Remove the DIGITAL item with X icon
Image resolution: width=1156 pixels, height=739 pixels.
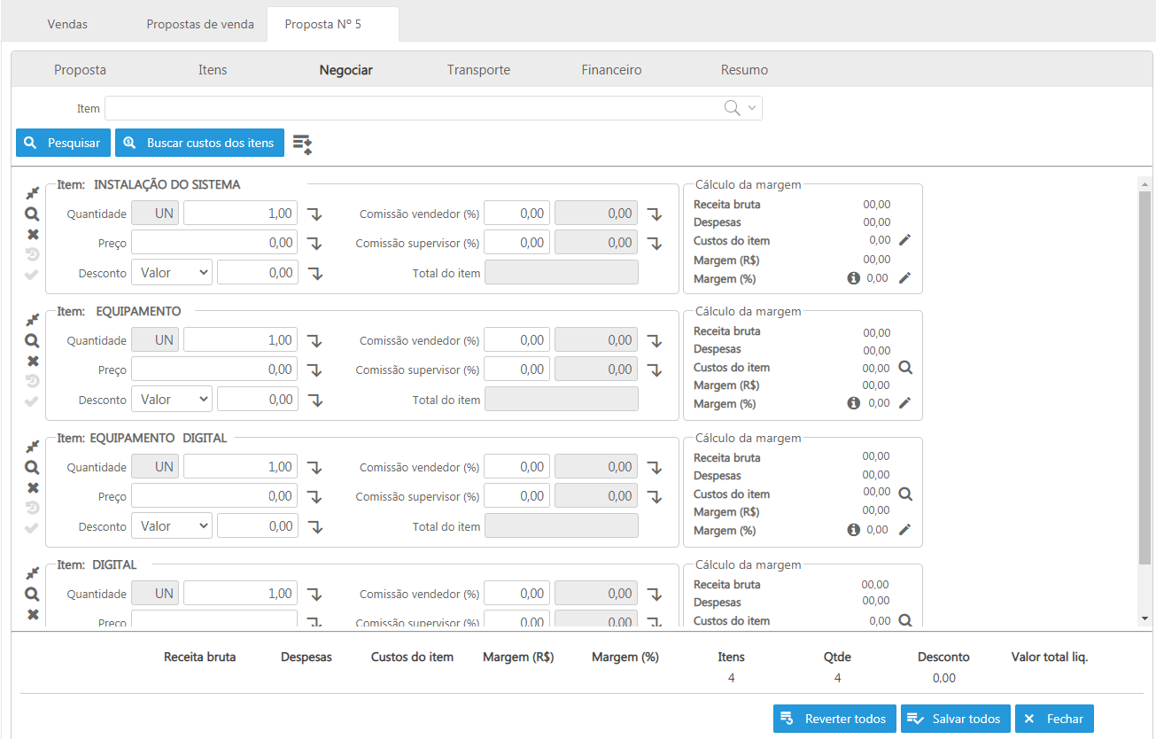coord(33,615)
